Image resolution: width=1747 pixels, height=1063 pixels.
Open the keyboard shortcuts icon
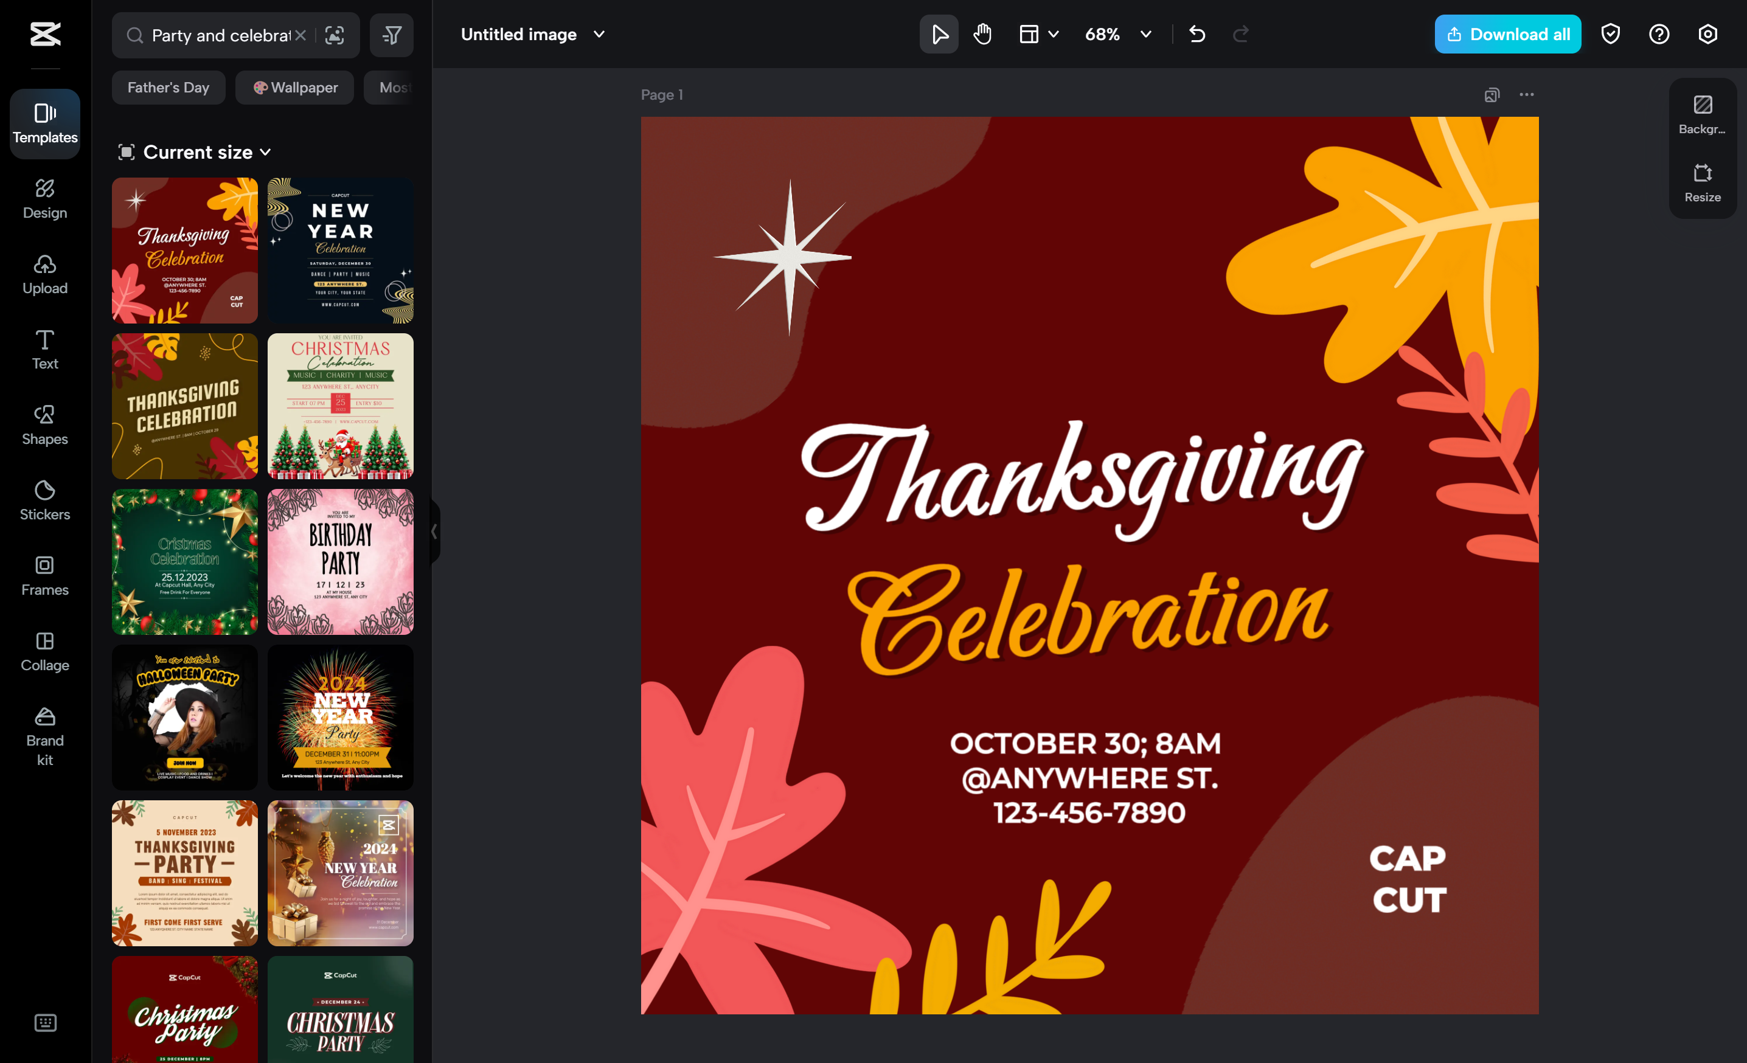point(46,1022)
